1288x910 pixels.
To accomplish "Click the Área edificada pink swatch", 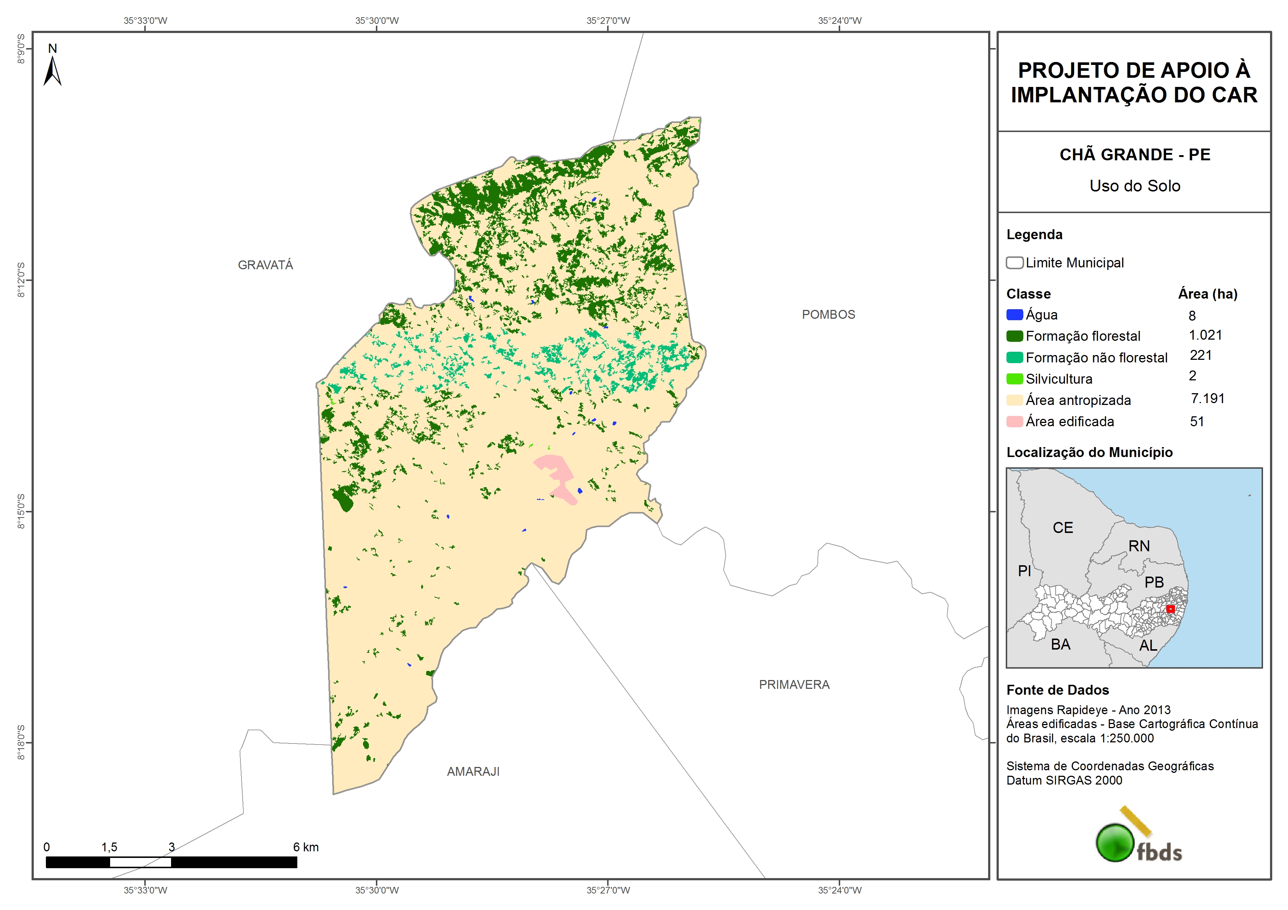I will coord(1014,422).
